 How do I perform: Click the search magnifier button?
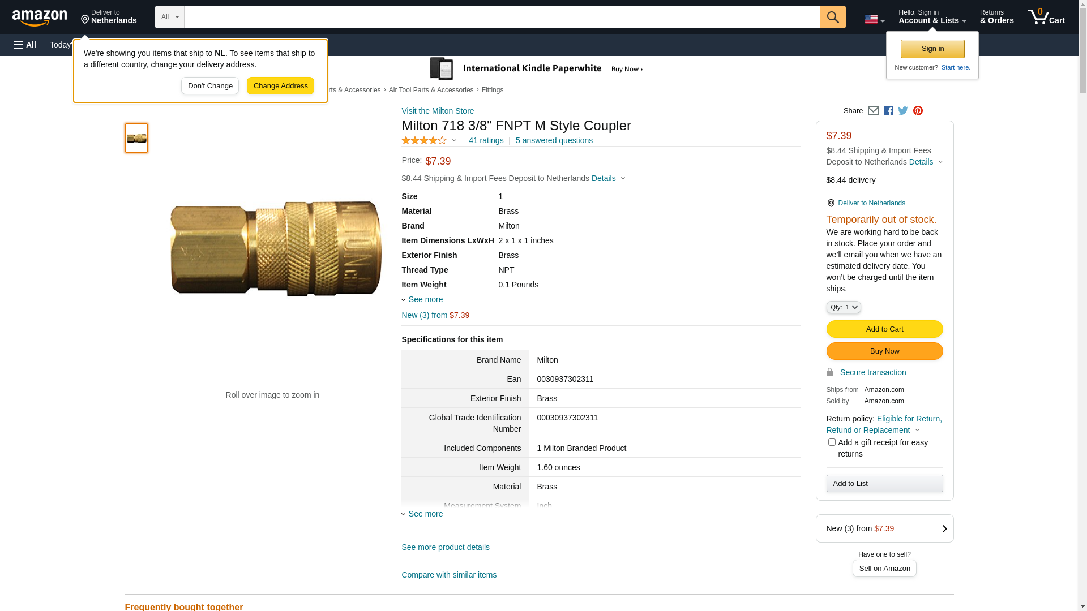click(832, 17)
